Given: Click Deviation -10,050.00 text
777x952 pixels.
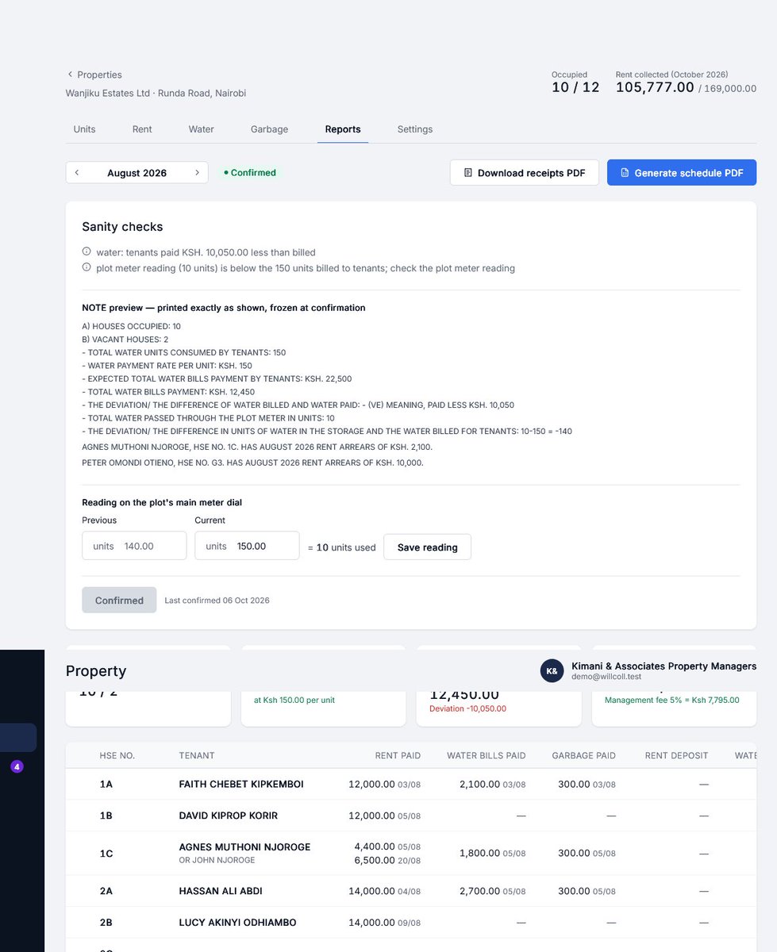Looking at the screenshot, I should pos(467,708).
